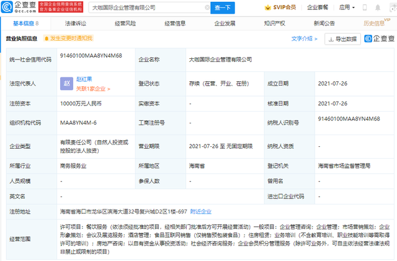Click the 纳税人识别号 value
This screenshot has height=261, width=397.
coord(349,119)
